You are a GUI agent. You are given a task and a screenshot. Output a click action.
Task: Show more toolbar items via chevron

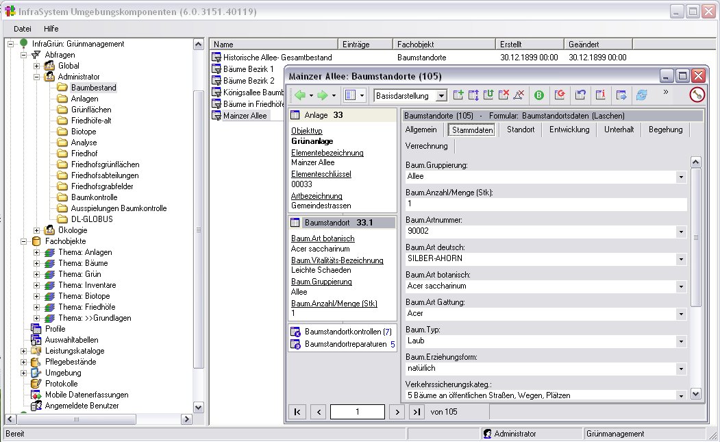[665, 92]
